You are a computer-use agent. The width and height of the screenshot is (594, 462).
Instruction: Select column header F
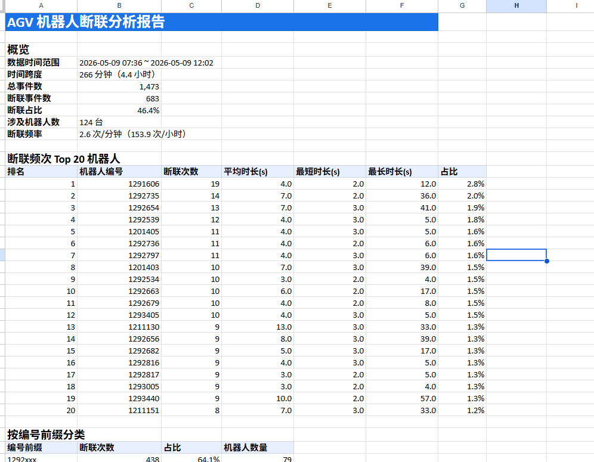(401, 6)
